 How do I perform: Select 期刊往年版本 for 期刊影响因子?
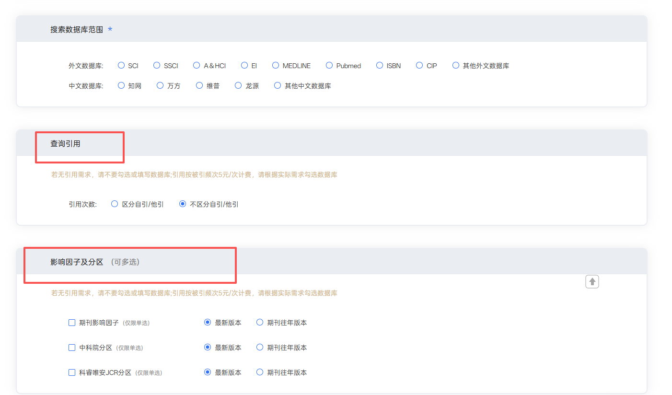259,322
